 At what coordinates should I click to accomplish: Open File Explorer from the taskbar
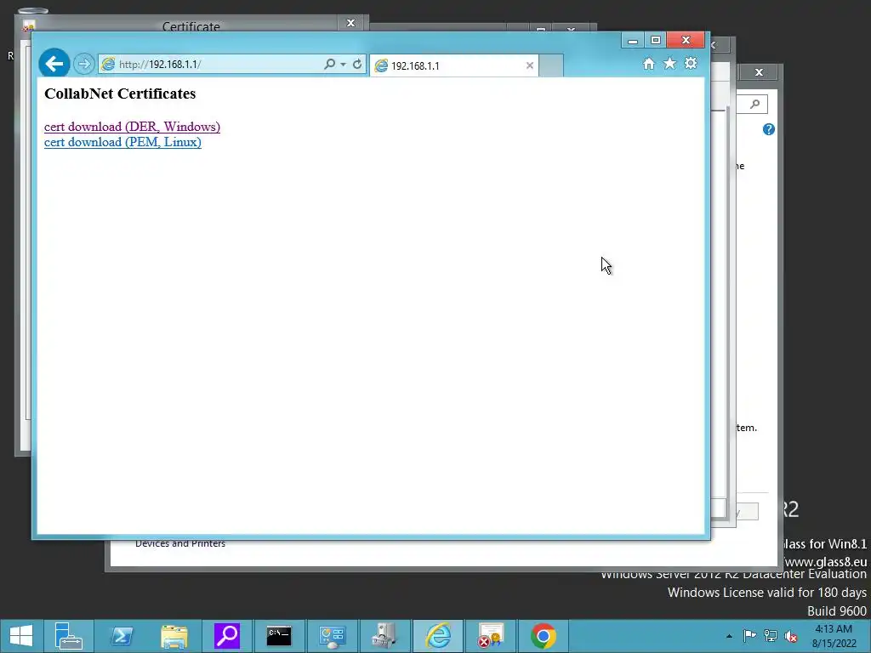[x=174, y=636]
